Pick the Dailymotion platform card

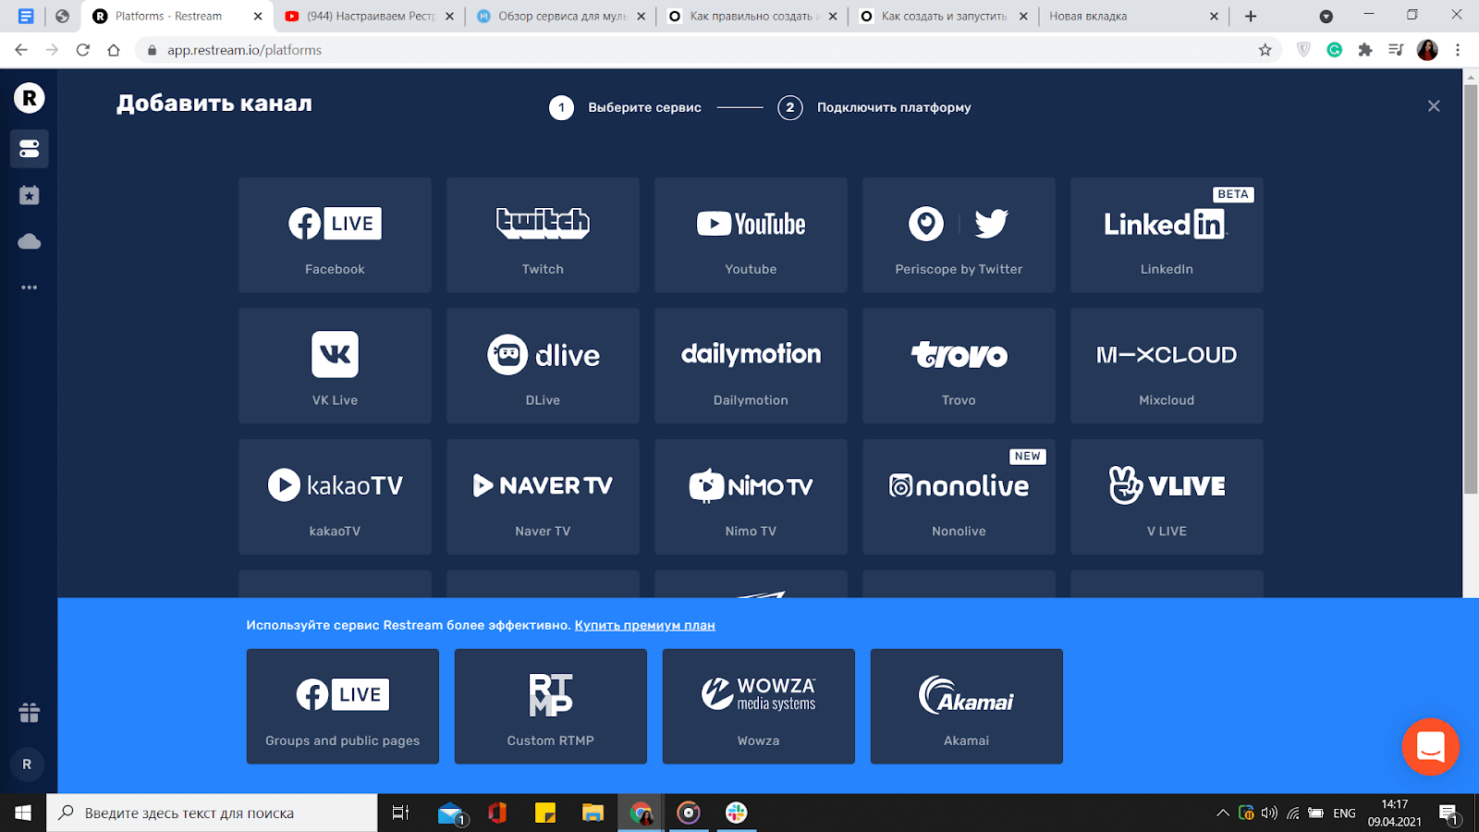(x=751, y=366)
